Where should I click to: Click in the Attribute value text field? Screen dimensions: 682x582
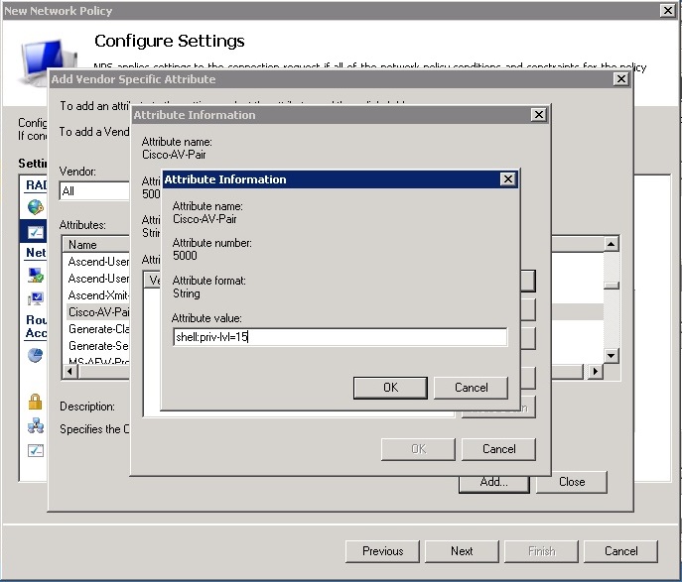tap(340, 338)
